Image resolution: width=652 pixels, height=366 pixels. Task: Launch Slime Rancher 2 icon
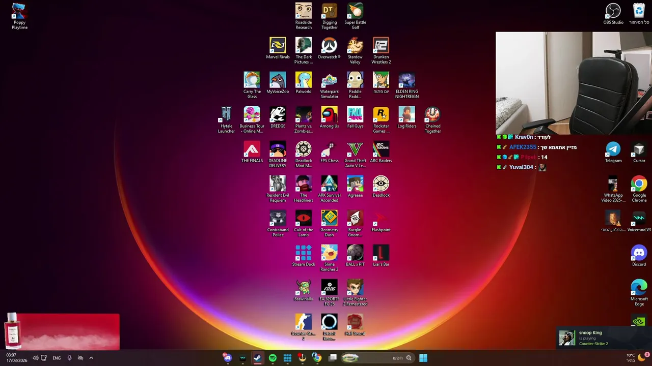[330, 258]
